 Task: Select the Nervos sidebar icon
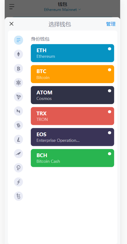18,111
